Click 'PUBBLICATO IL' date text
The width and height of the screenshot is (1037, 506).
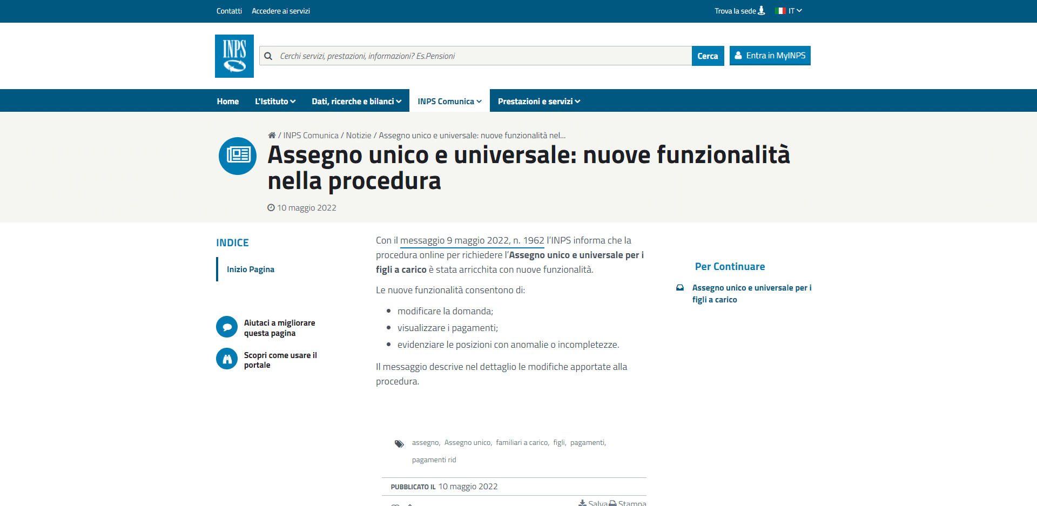tap(444, 487)
